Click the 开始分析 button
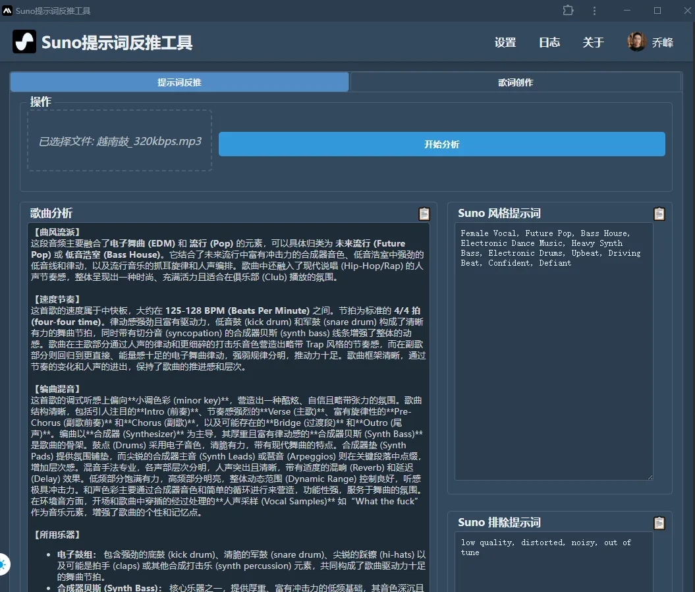Screen dimensions: 695x592 pyautogui.click(x=441, y=144)
